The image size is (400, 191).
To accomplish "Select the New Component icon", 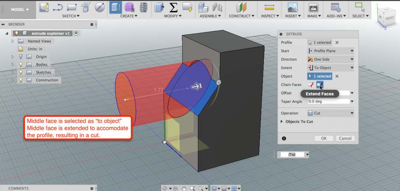I will 203,7.
